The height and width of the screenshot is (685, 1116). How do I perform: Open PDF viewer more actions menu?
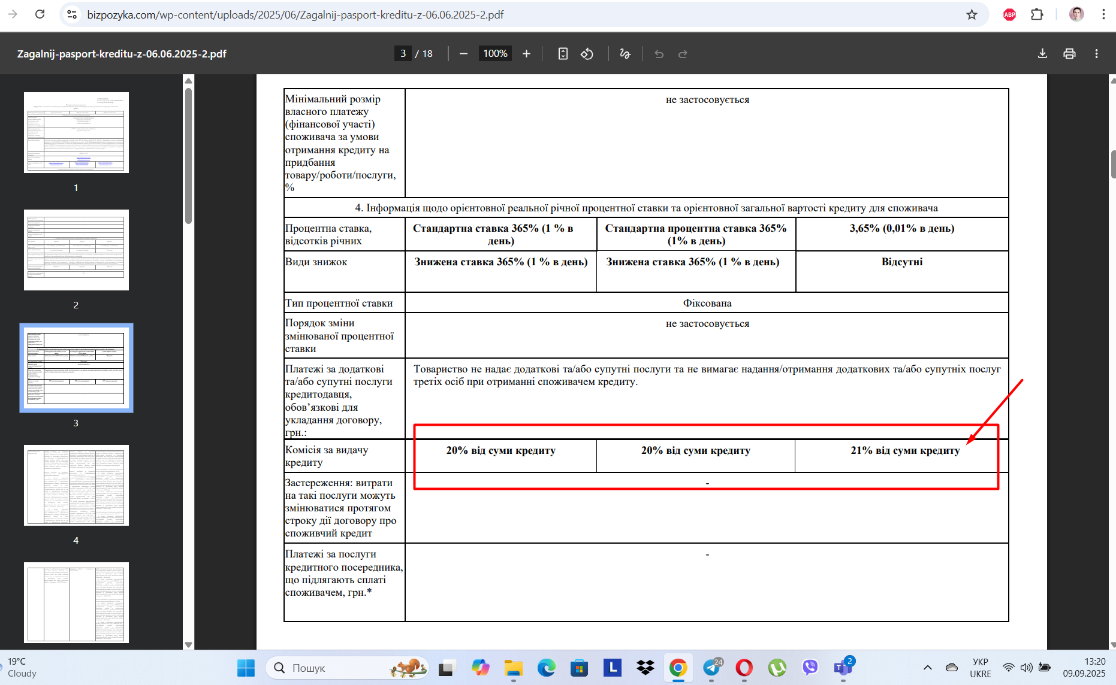click(1096, 54)
